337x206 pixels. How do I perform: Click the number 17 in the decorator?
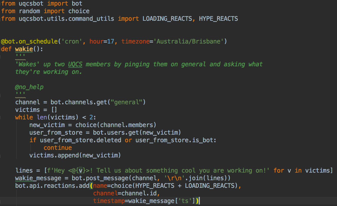111,42
